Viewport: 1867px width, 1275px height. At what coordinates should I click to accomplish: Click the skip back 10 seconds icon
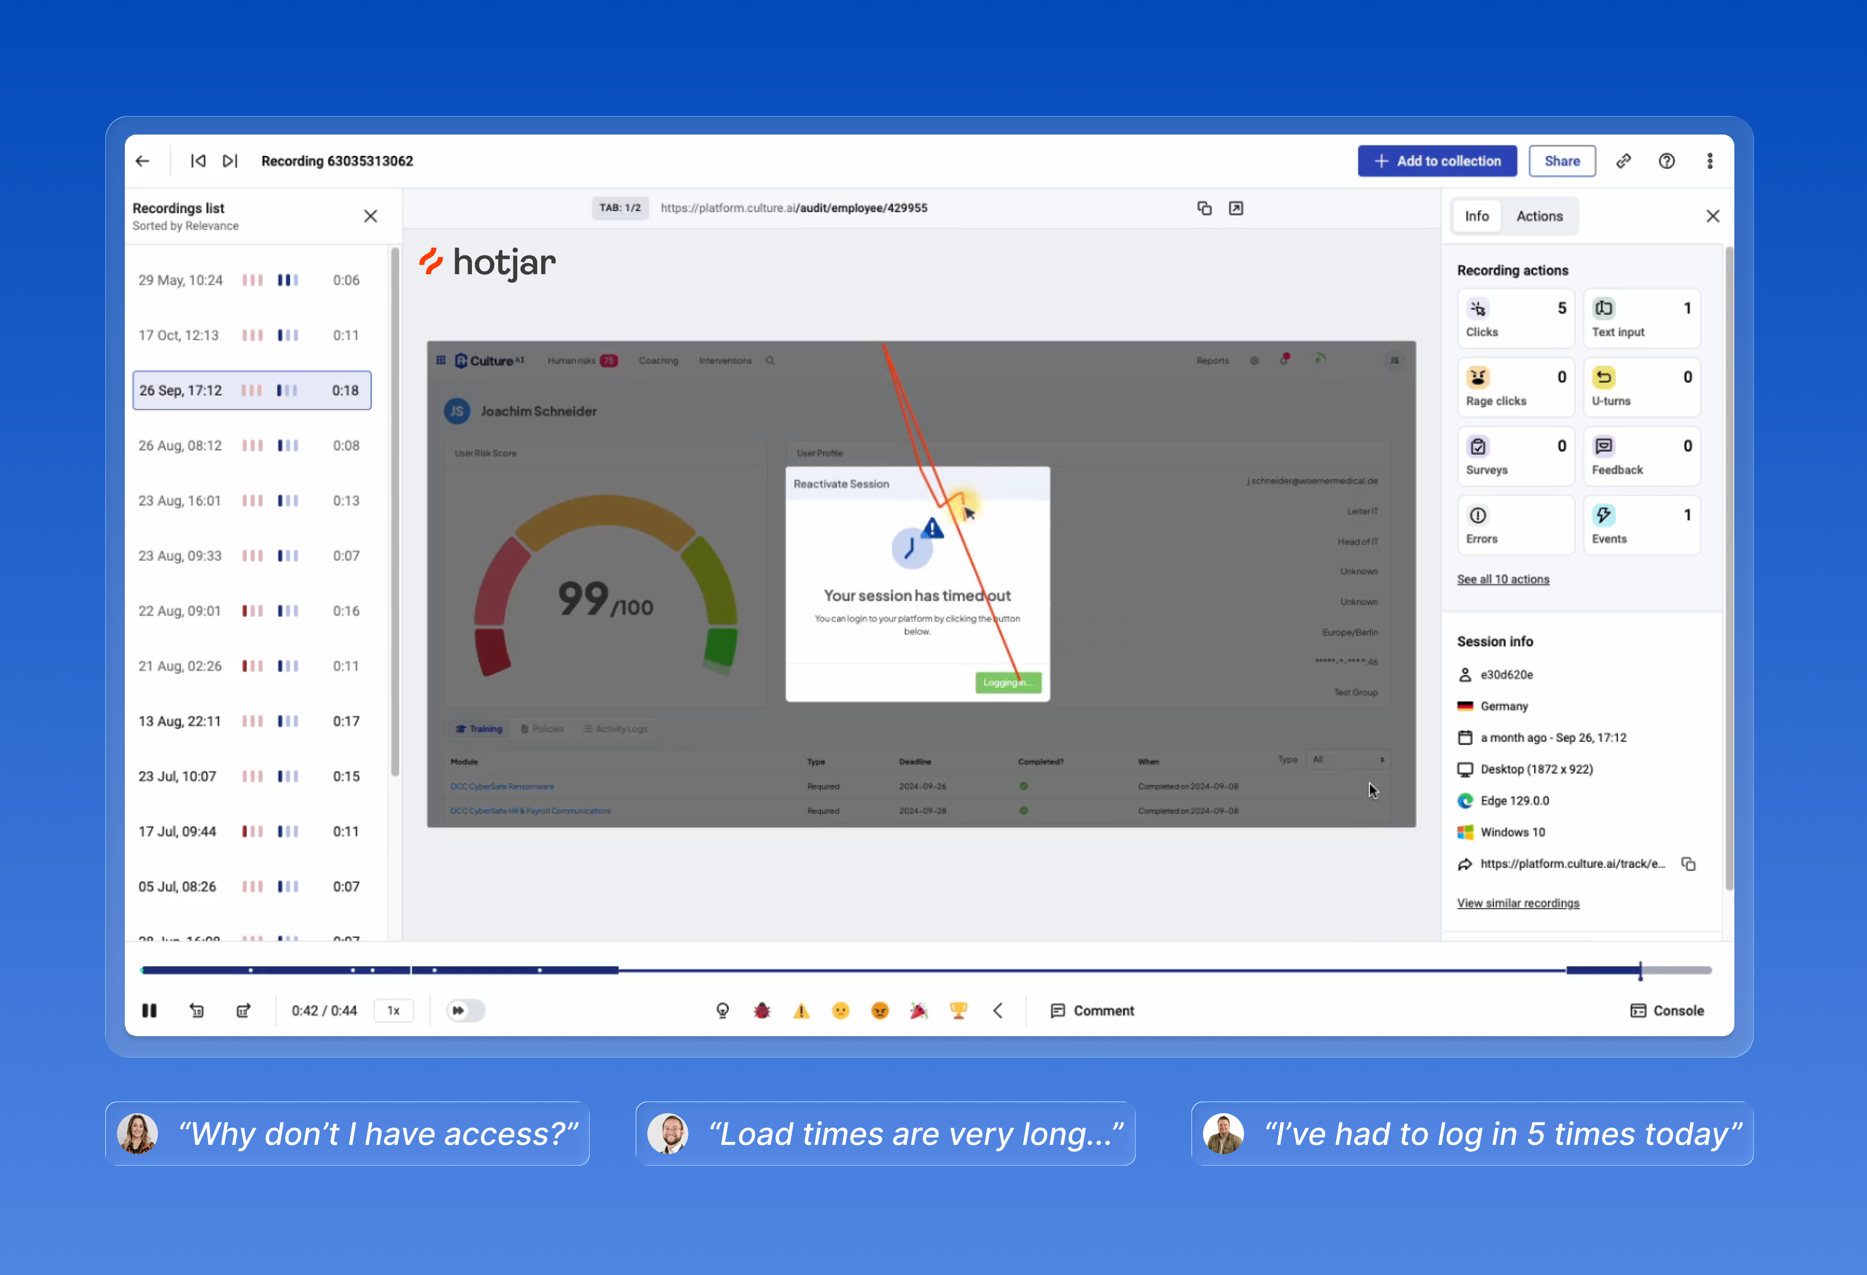click(197, 1011)
